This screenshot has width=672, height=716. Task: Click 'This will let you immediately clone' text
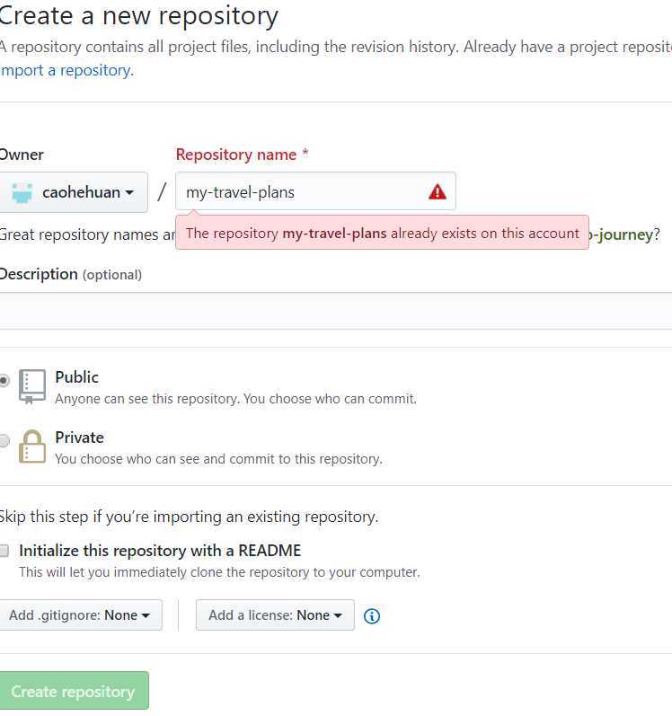coord(219,572)
